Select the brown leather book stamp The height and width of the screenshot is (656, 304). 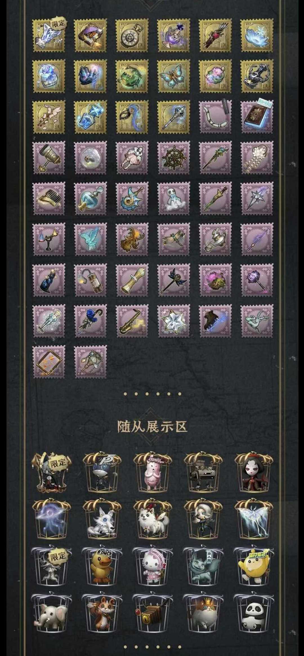[257, 117]
